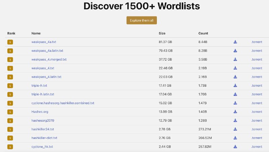Select the 15.02 GB size value
Viewport: 269px width, 152px height.
(x=165, y=103)
